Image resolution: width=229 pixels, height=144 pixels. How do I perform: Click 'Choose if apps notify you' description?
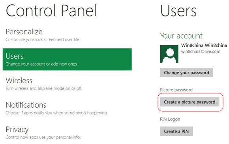click(x=56, y=113)
